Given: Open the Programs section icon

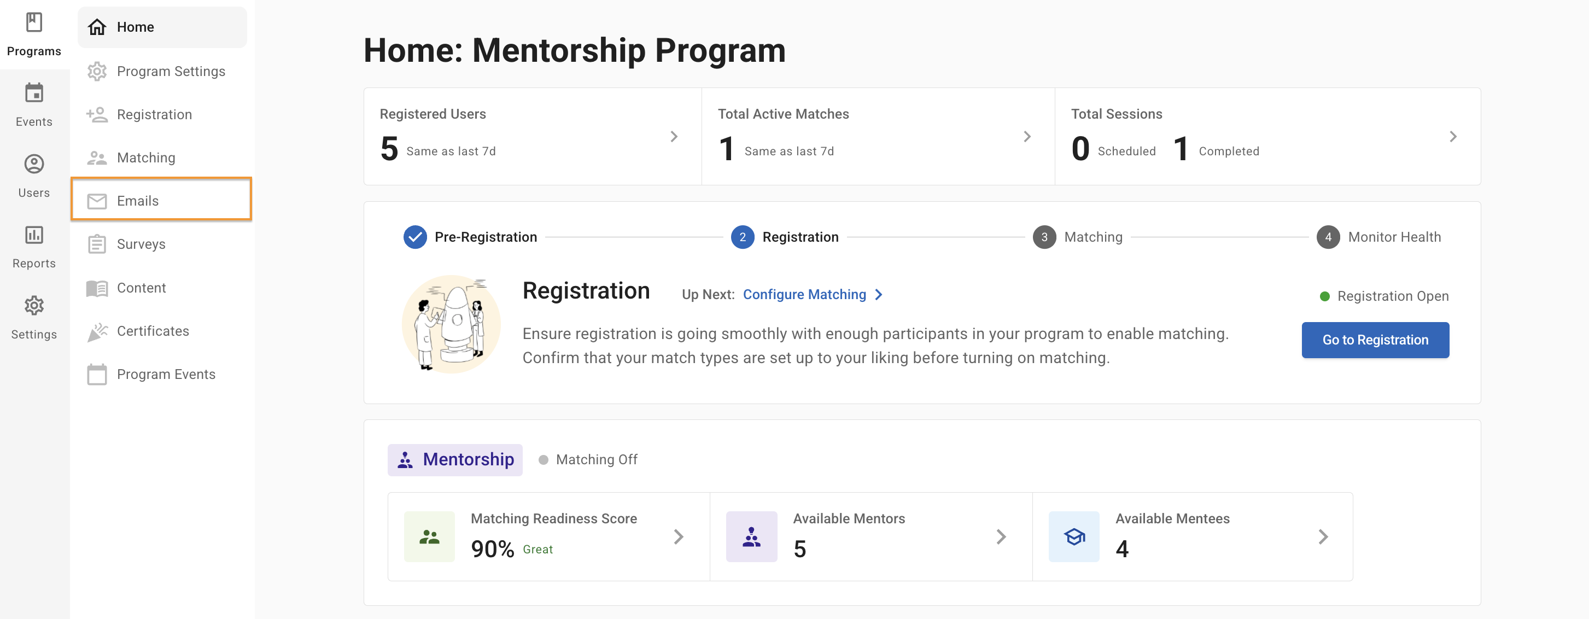Looking at the screenshot, I should click(x=34, y=23).
